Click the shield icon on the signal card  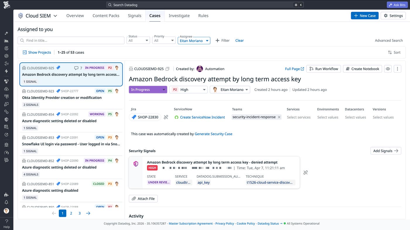pos(136,164)
